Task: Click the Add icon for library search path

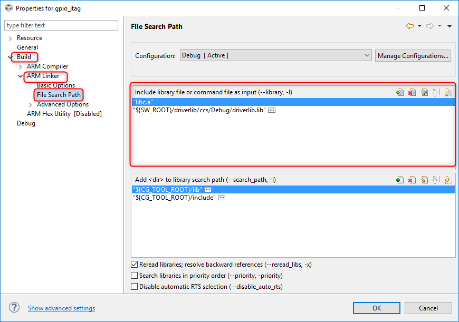Action: coord(400,180)
